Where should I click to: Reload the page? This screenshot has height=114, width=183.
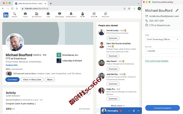point(12,9)
